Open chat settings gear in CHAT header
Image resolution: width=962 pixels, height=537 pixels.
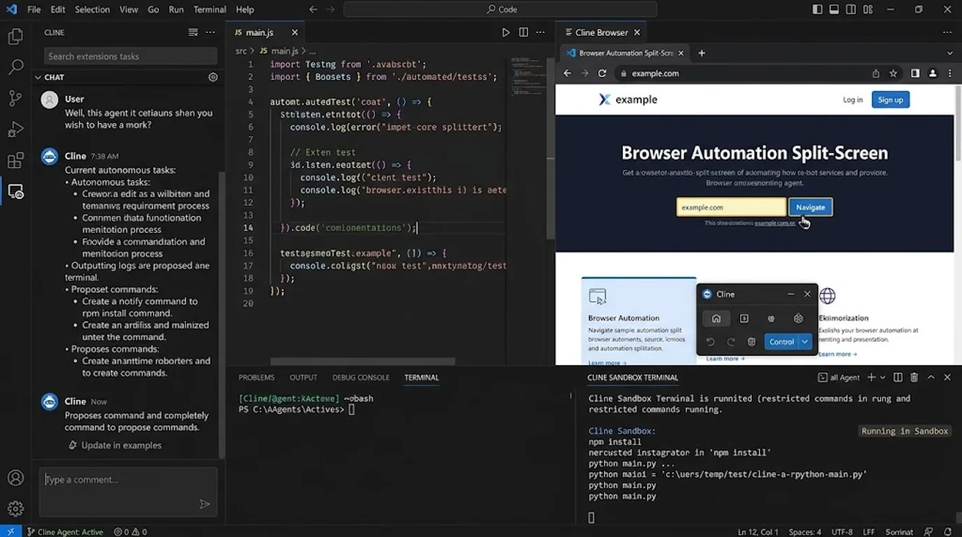pyautogui.click(x=213, y=78)
